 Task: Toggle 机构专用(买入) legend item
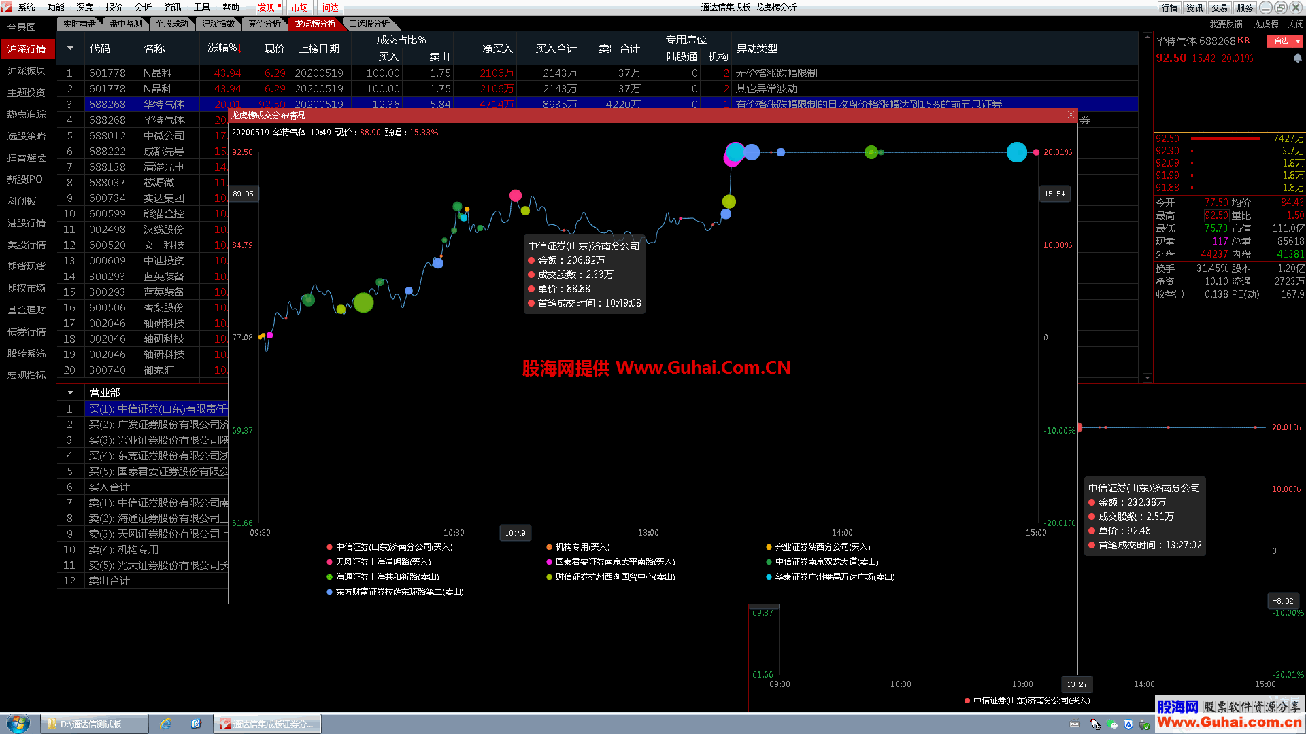click(x=578, y=546)
